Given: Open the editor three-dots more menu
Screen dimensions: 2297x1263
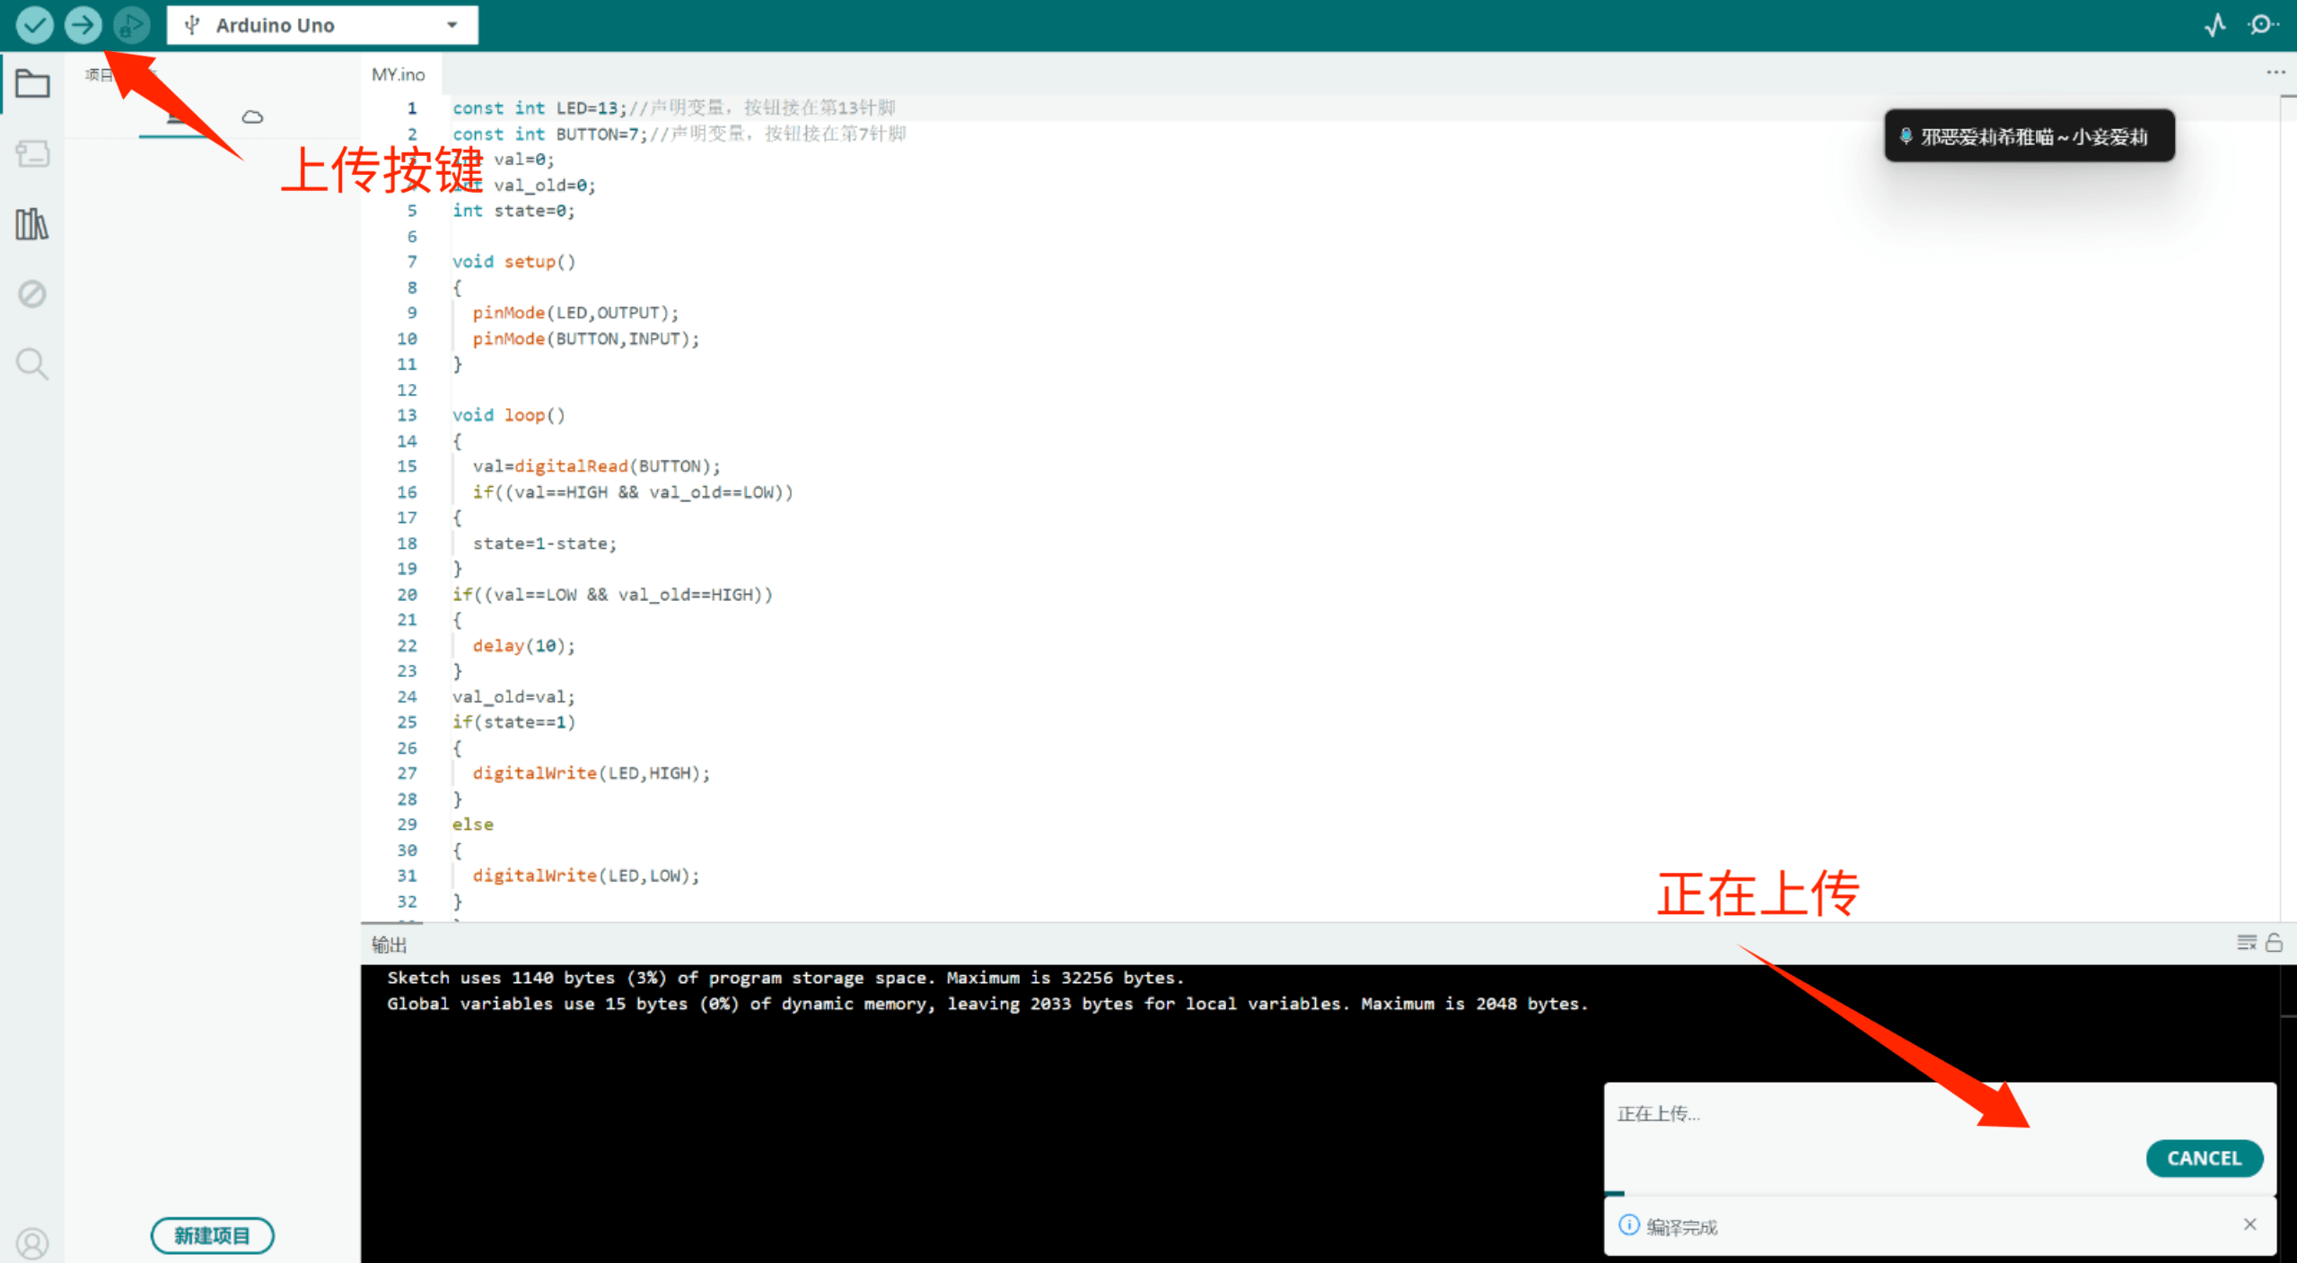Looking at the screenshot, I should point(2275,73).
